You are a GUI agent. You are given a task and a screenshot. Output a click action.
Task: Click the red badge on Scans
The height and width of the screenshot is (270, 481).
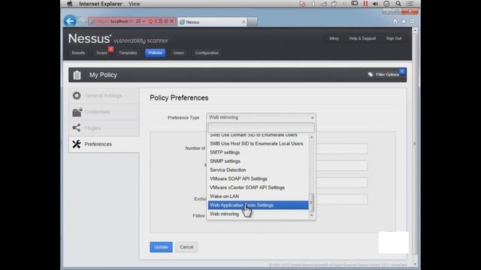coord(110,49)
